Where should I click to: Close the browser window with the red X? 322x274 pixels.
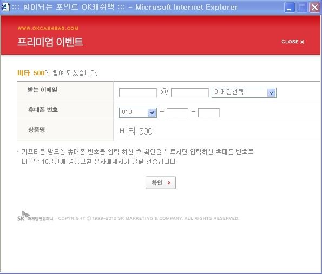pyautogui.click(x=314, y=8)
